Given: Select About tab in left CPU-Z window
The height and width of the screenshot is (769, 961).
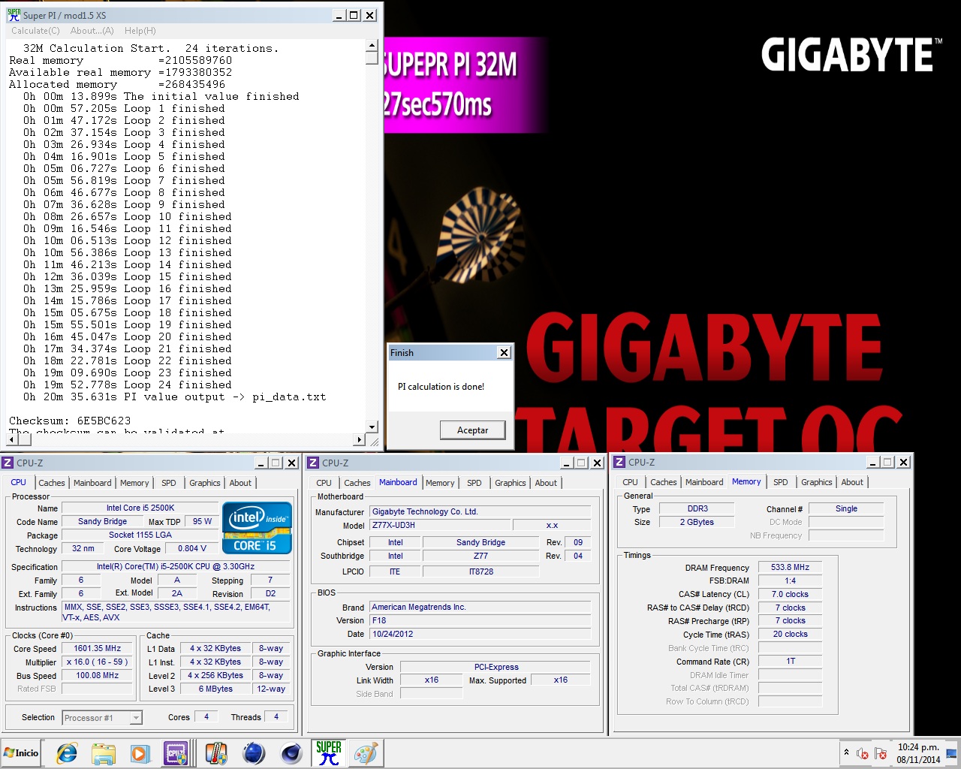Looking at the screenshot, I should point(240,483).
